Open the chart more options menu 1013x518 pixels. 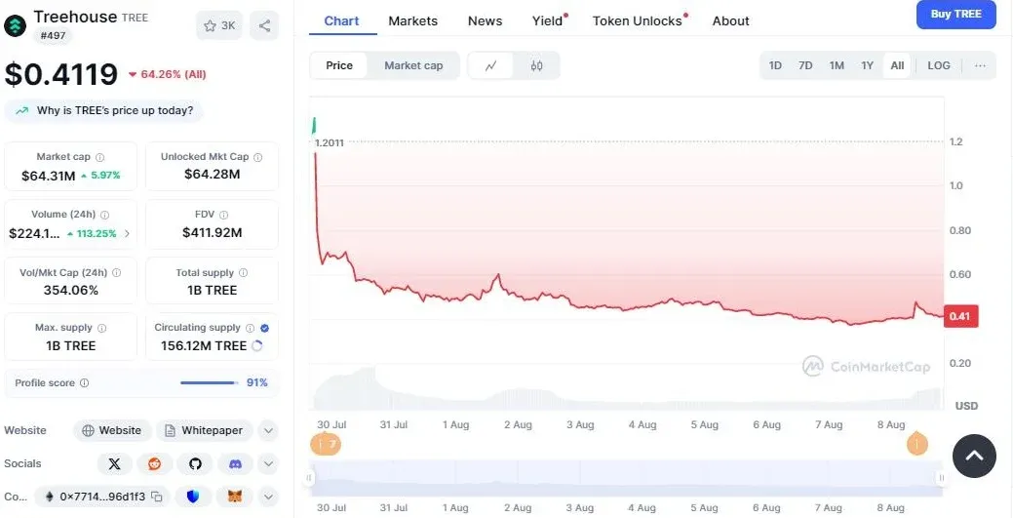pyautogui.click(x=980, y=65)
